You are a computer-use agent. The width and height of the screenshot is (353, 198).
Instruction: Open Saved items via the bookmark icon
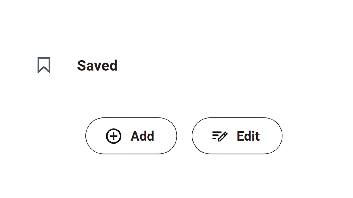[44, 65]
